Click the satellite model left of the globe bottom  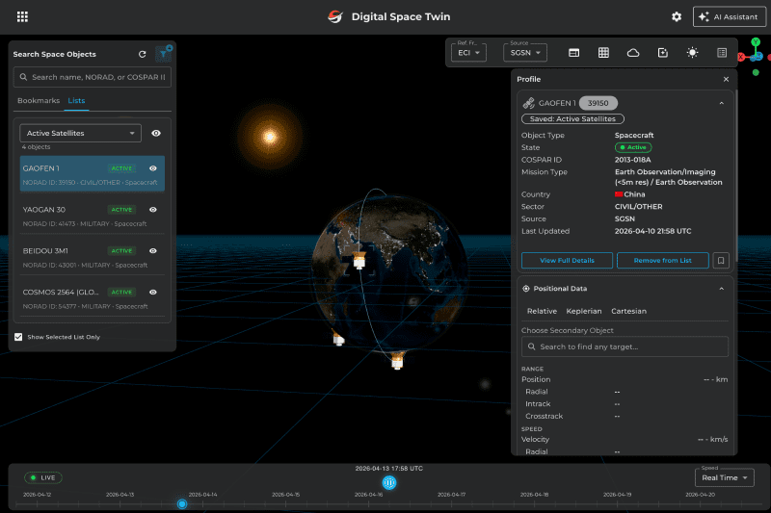pyautogui.click(x=339, y=339)
